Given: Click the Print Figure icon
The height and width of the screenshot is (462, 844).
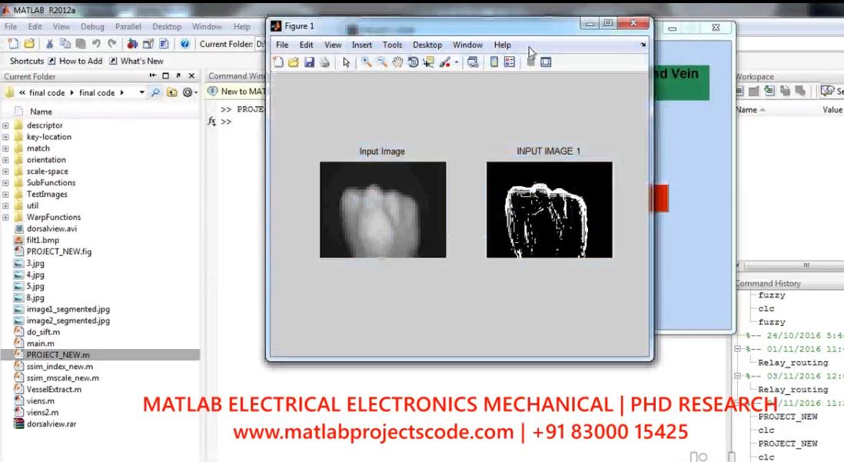Looking at the screenshot, I should [324, 62].
